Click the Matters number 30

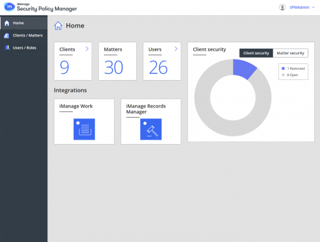tap(113, 67)
